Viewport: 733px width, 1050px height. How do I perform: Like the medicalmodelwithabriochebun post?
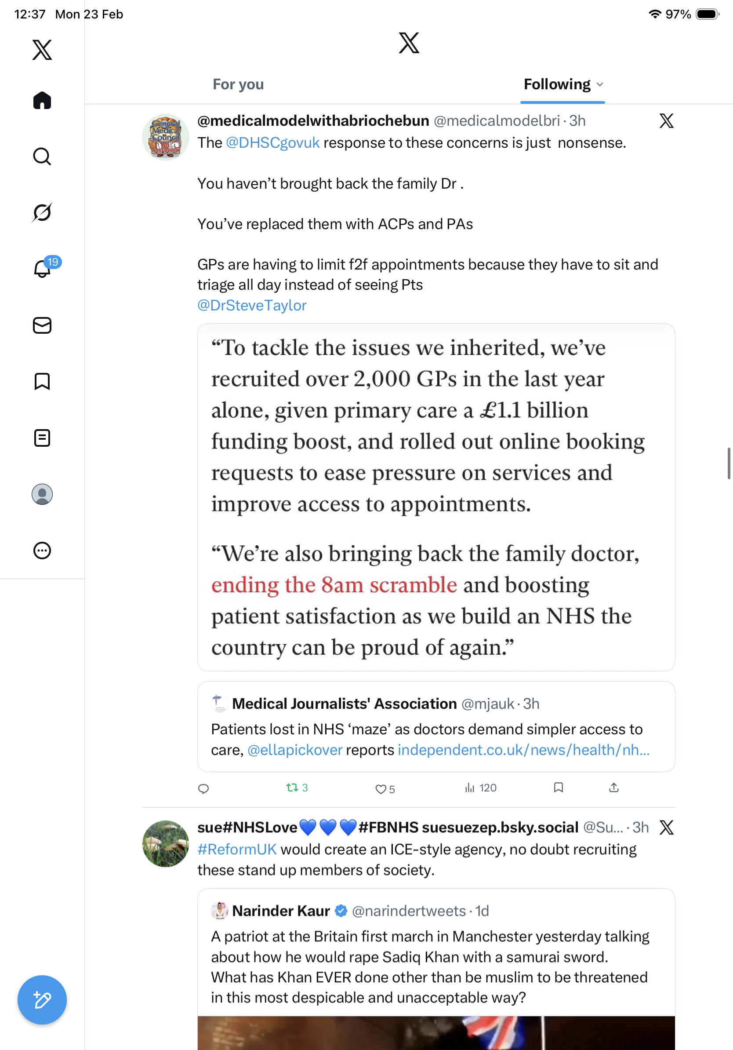(381, 789)
